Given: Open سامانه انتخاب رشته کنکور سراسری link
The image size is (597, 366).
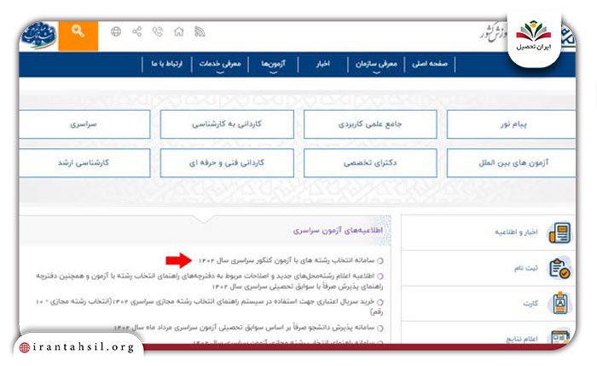Looking at the screenshot, I should (286, 260).
